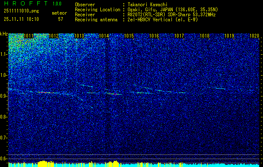Click the time marker 1020

(255, 36)
